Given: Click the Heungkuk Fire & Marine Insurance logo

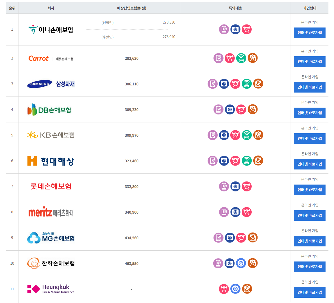Looking at the screenshot, I should pyautogui.click(x=51, y=289).
